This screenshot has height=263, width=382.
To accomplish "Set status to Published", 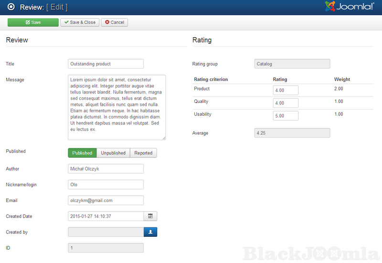I will 82,153.
